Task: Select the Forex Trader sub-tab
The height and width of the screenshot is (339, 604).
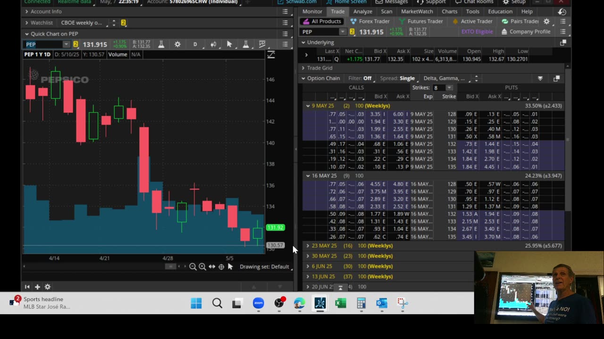Action: (369, 21)
